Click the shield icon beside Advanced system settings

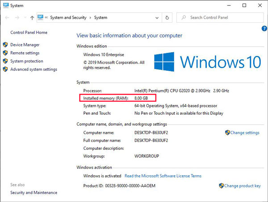(x=5, y=69)
